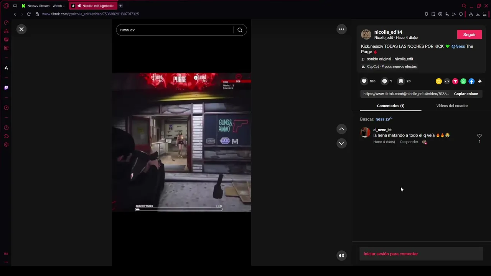The image size is (491, 276).
Task: Open the browser profile account icon
Action: pyautogui.click(x=471, y=14)
